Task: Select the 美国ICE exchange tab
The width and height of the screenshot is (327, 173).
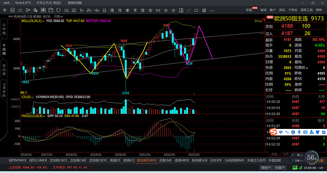Action: [x=115, y=160]
